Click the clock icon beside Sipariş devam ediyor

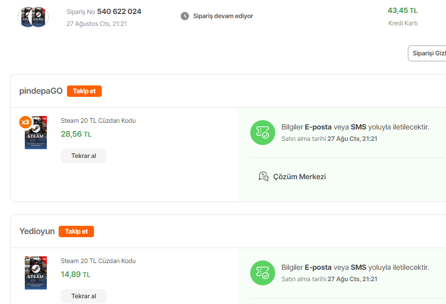coord(185,16)
